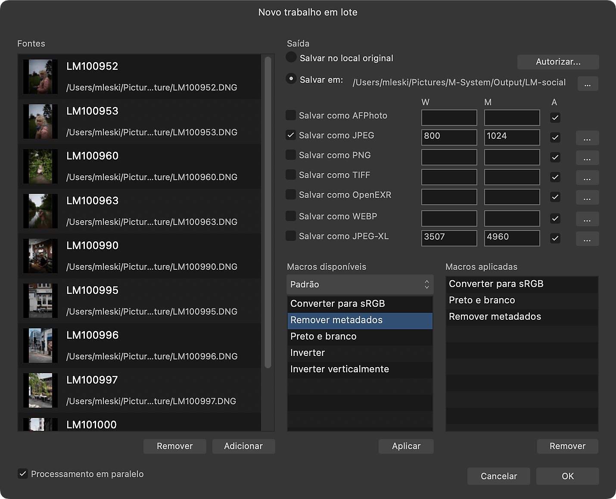Select the LM100990 thumbnail
The width and height of the screenshot is (616, 499).
point(40,256)
